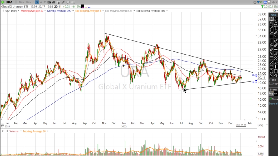Image resolution: width=278 pixels, height=156 pixels.
Task: Click the blue flag icon
Action: pyautogui.click(x=259, y=2)
